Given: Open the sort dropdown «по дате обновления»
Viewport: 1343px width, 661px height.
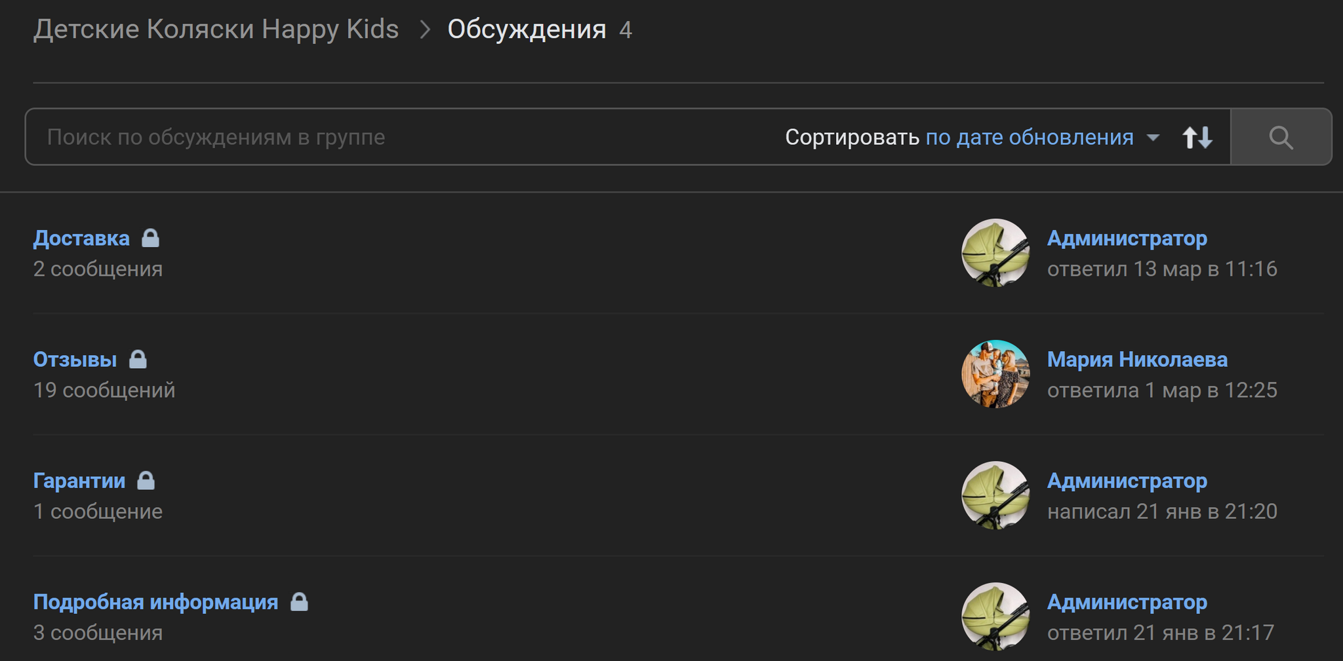Looking at the screenshot, I should click(1029, 138).
